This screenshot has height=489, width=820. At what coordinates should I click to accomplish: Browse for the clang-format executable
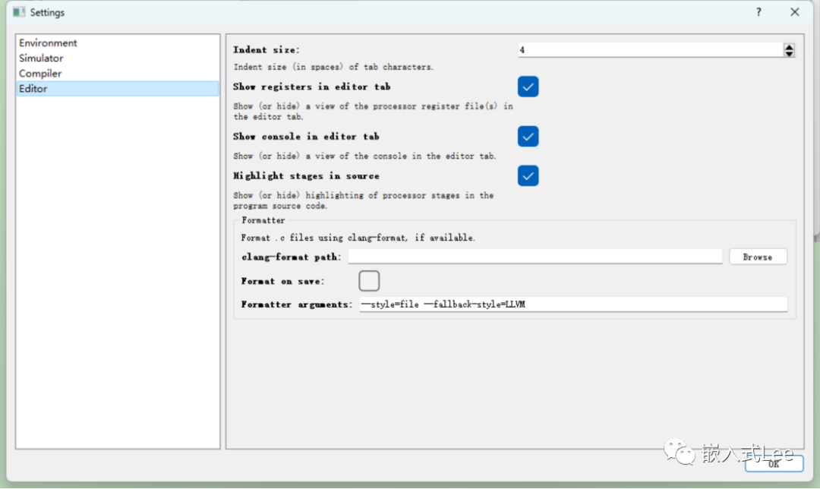758,257
